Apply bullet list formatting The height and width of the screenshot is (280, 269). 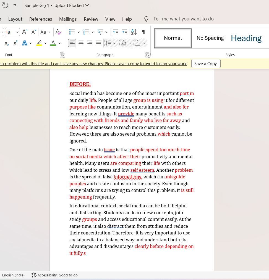(x=72, y=32)
